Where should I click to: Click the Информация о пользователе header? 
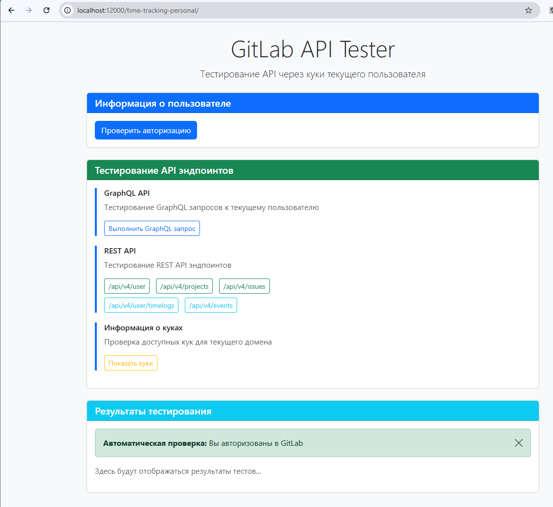(x=313, y=103)
